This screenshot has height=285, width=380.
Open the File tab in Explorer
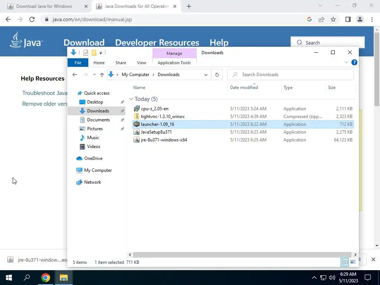pos(78,63)
